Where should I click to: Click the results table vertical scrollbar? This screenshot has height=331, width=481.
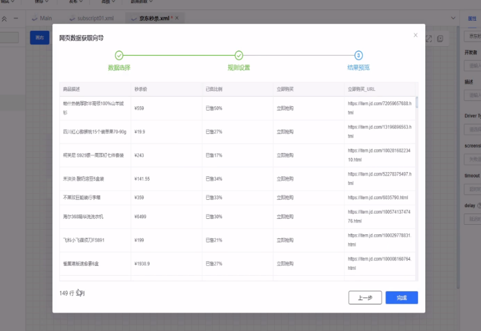(x=417, y=103)
